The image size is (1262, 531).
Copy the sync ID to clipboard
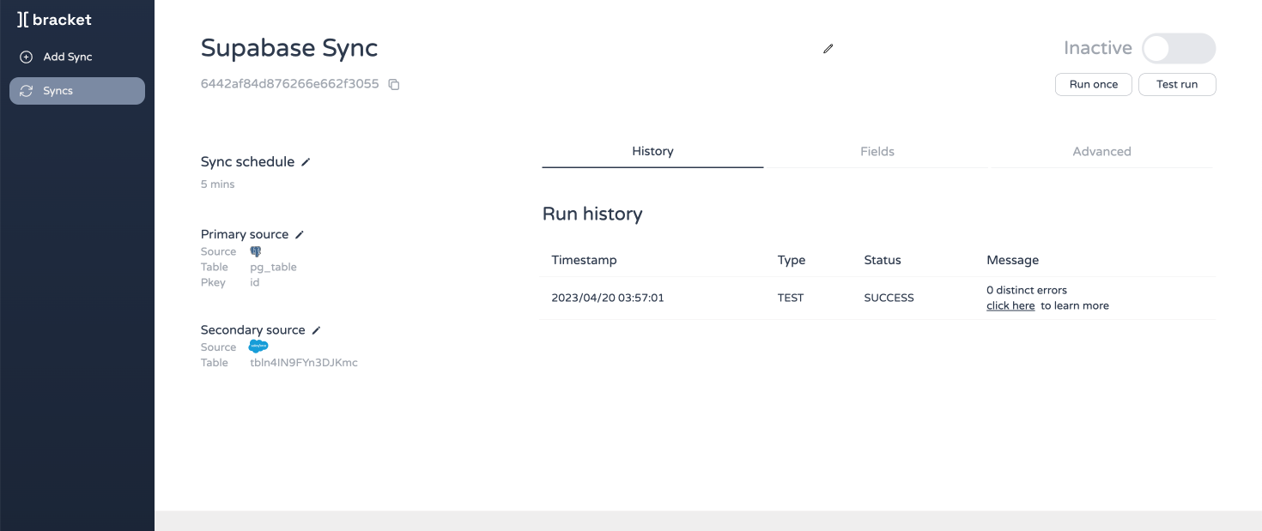394,84
